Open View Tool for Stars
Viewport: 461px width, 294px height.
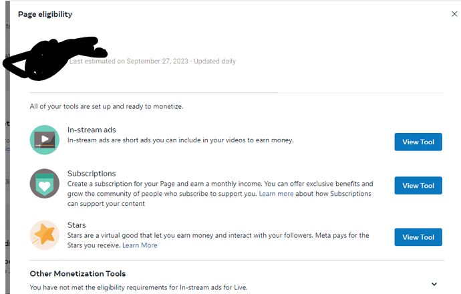point(418,237)
